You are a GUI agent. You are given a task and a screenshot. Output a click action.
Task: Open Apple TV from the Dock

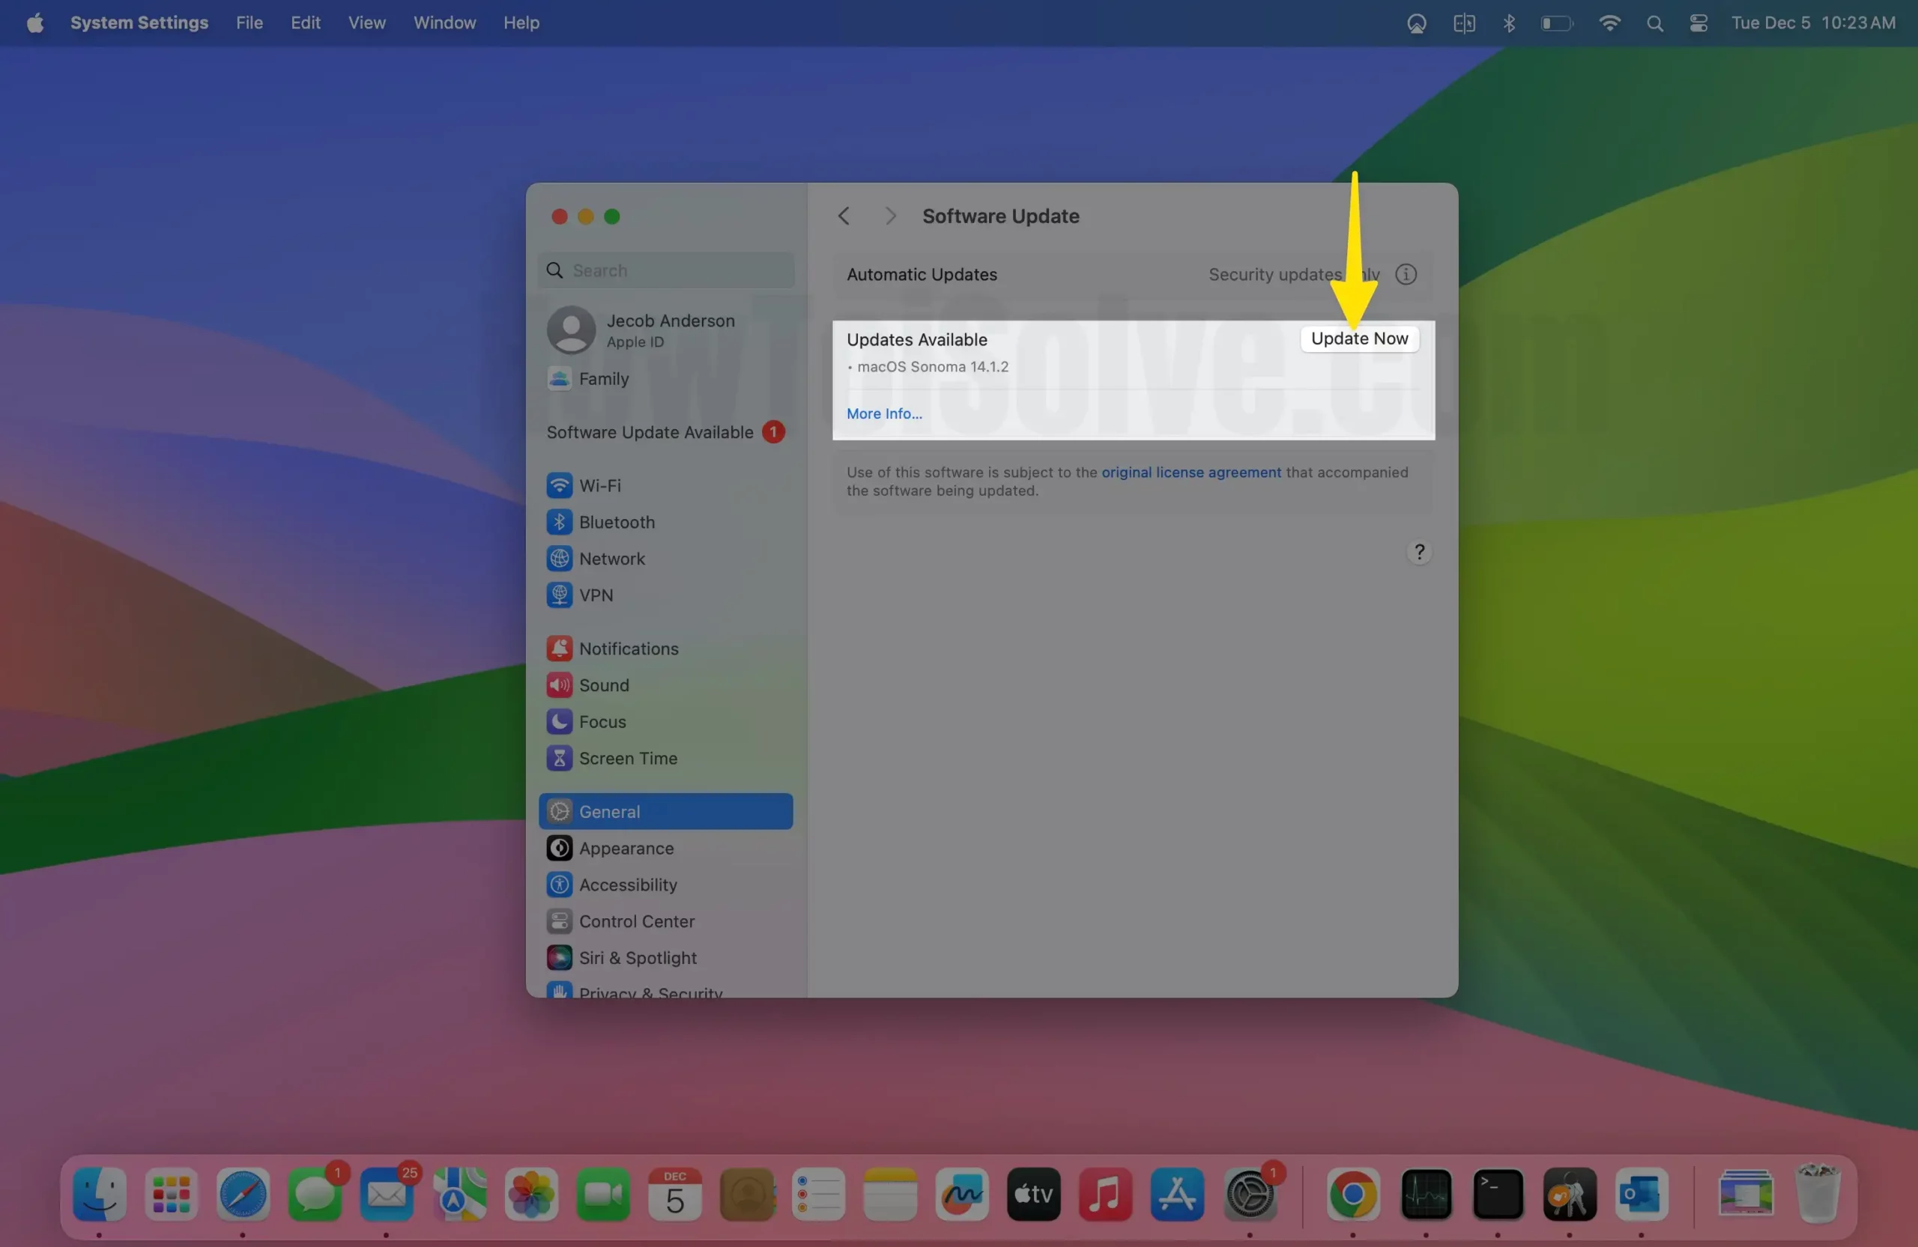(1033, 1195)
